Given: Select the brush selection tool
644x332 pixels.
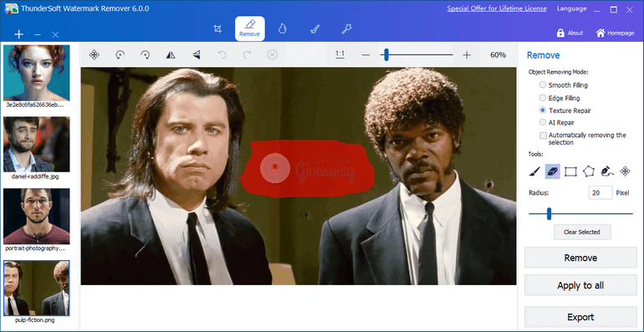Looking at the screenshot, I should [x=534, y=171].
